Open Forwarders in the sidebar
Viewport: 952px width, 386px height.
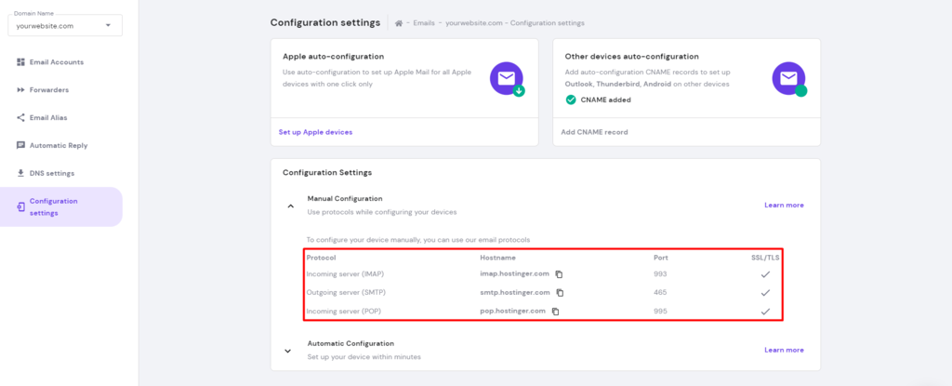48,90
